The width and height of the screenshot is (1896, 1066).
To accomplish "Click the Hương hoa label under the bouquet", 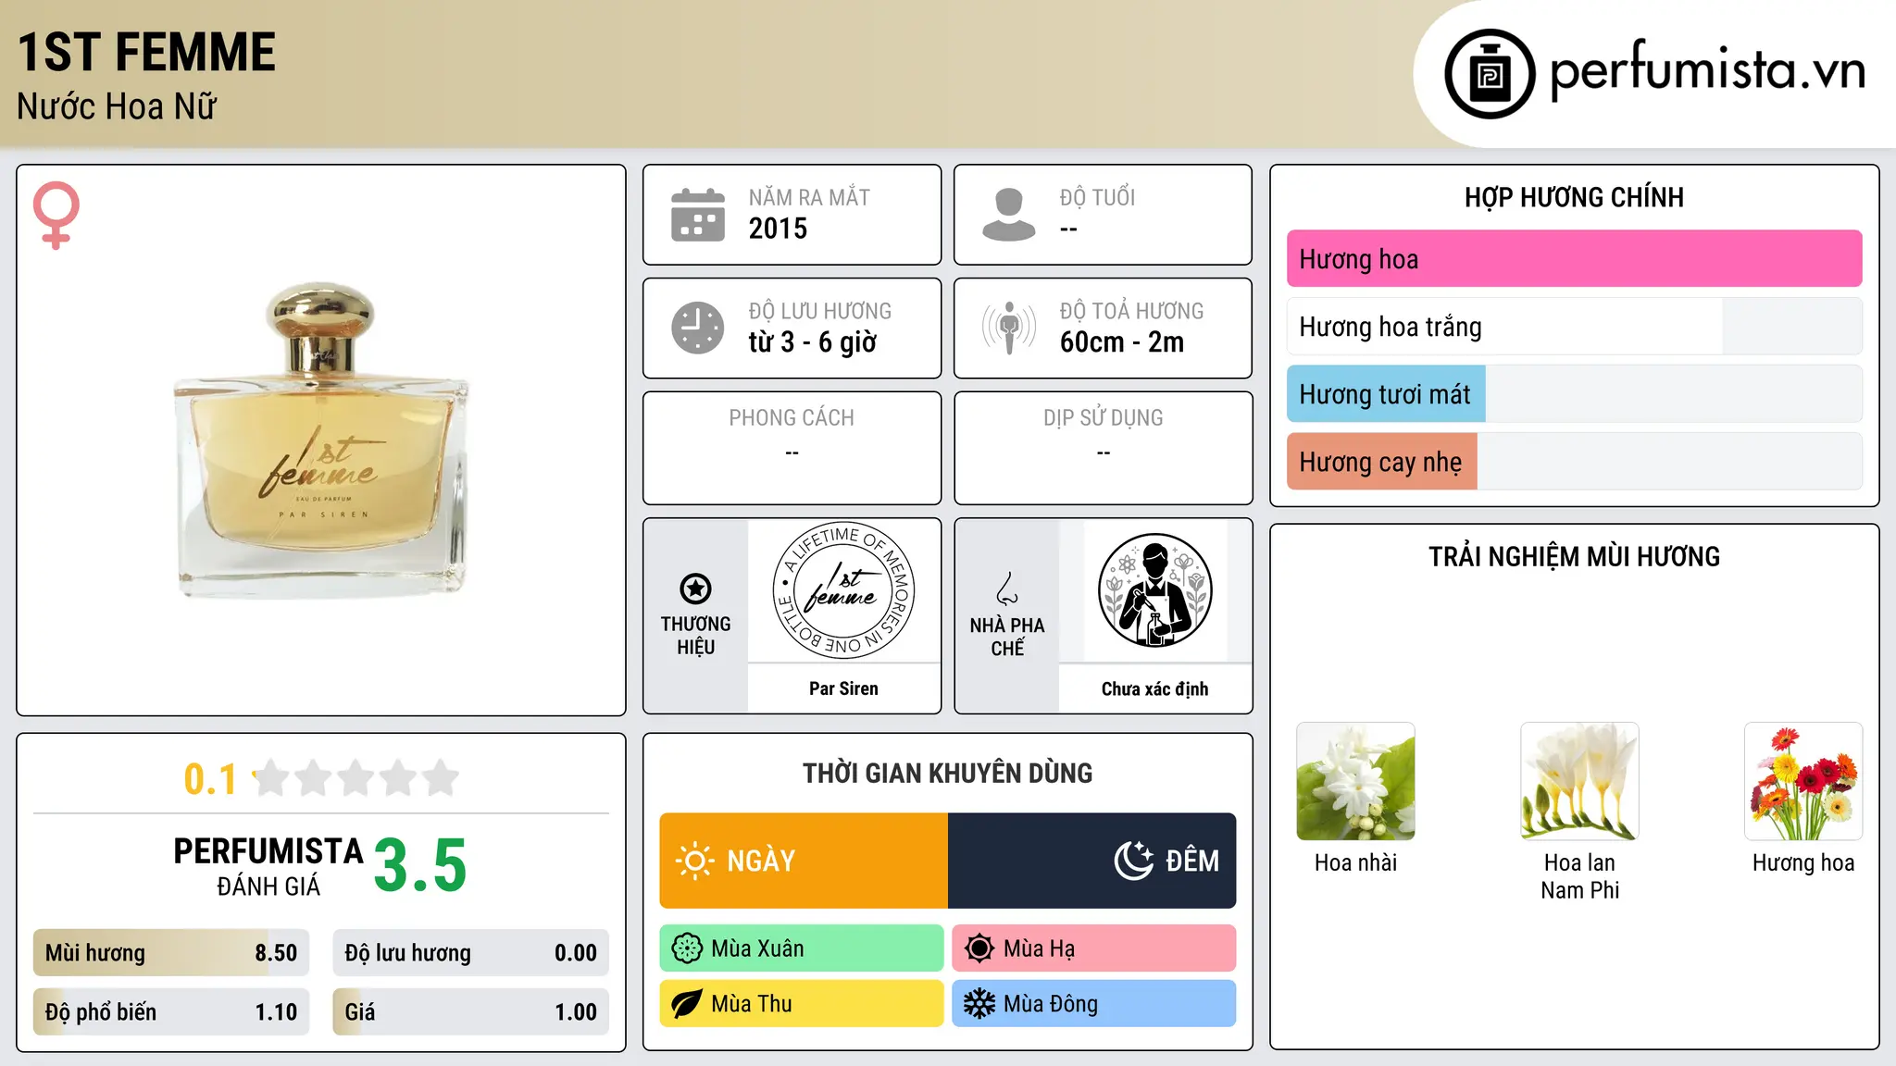I will (x=1803, y=863).
